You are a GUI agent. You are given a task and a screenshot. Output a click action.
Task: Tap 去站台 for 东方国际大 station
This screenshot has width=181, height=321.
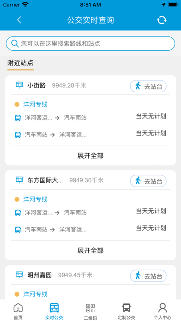click(148, 181)
